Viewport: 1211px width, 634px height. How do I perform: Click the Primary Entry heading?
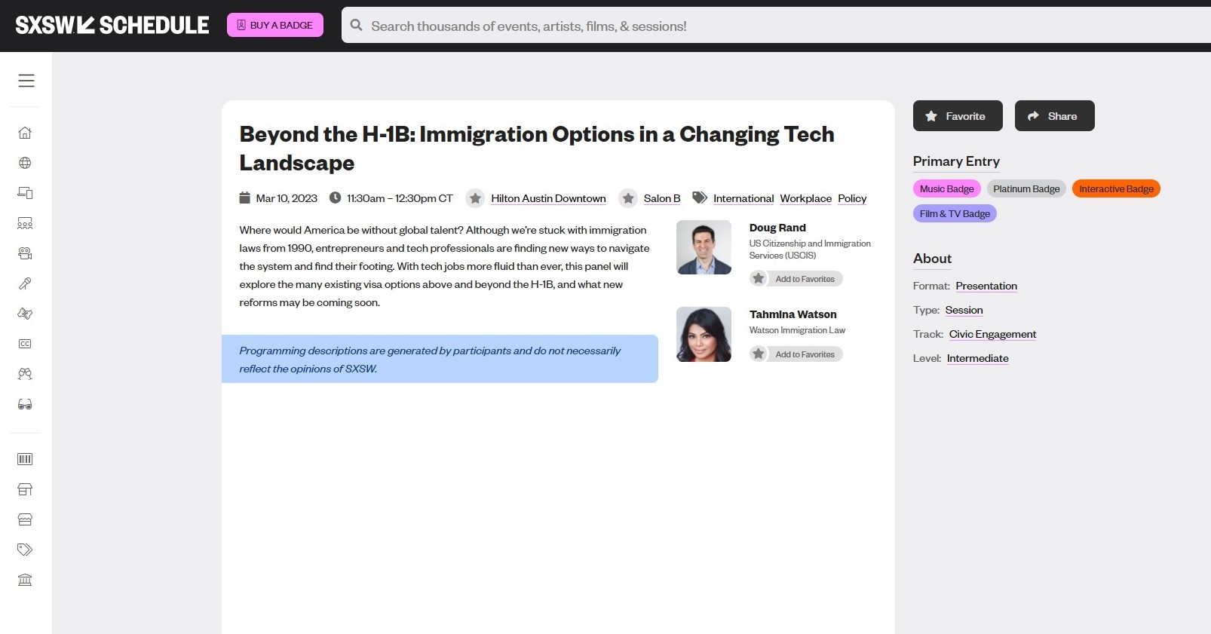956,161
